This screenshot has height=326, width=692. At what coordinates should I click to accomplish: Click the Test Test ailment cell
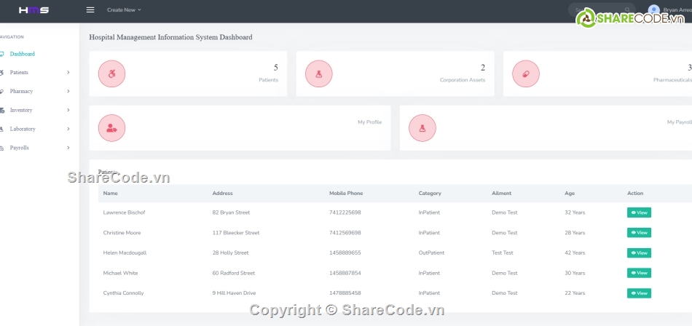(x=503, y=253)
